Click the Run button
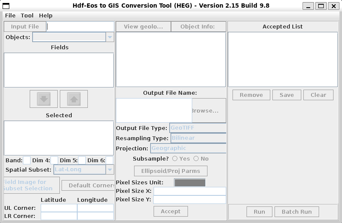This screenshot has width=342, height=223. pos(259,212)
